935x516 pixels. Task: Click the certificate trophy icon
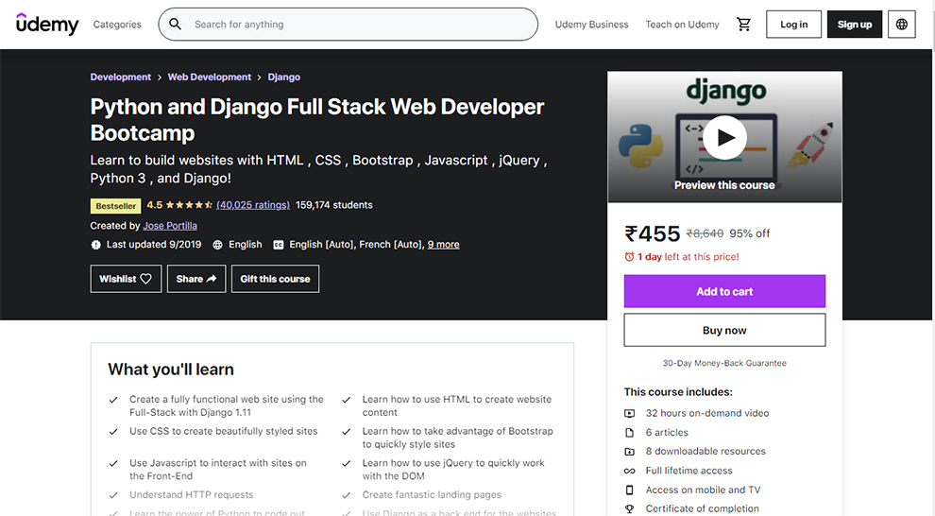(x=630, y=508)
